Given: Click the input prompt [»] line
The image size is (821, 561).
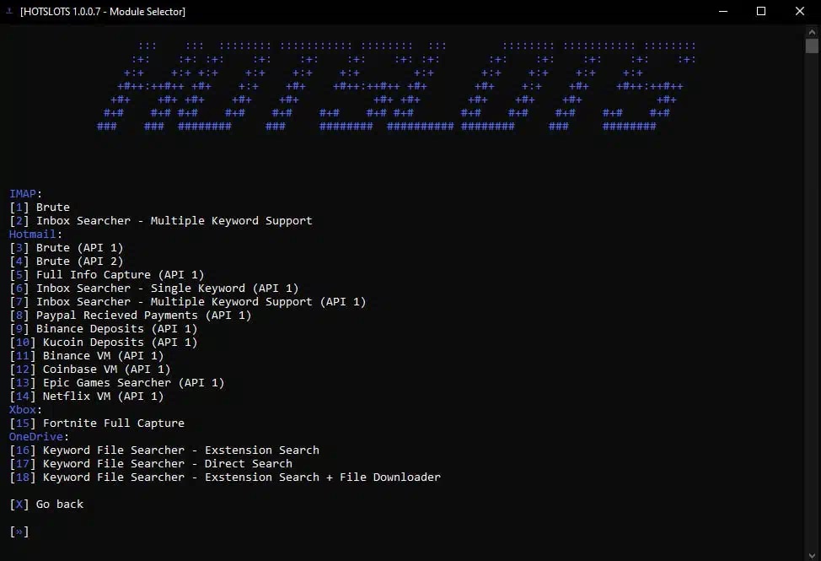Looking at the screenshot, I should [19, 531].
